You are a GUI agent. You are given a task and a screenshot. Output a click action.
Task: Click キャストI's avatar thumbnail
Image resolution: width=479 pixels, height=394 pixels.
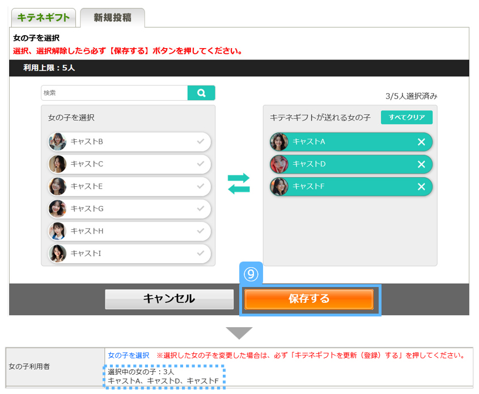58,254
